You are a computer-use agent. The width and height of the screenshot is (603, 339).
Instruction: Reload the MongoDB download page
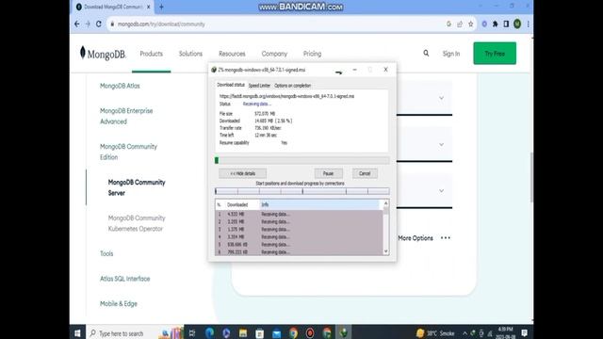pyautogui.click(x=99, y=24)
